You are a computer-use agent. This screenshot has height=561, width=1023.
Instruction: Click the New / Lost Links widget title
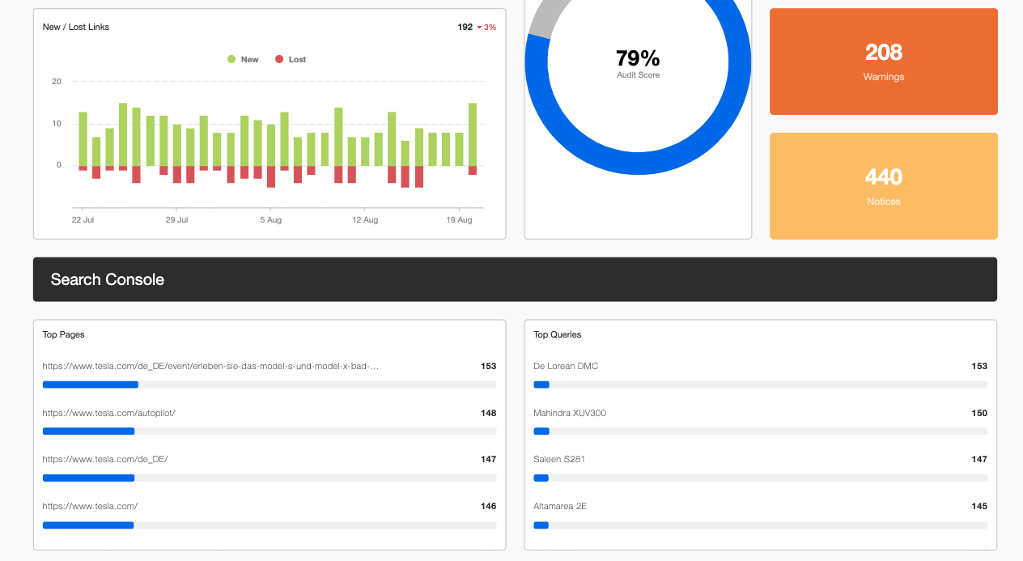tap(76, 27)
